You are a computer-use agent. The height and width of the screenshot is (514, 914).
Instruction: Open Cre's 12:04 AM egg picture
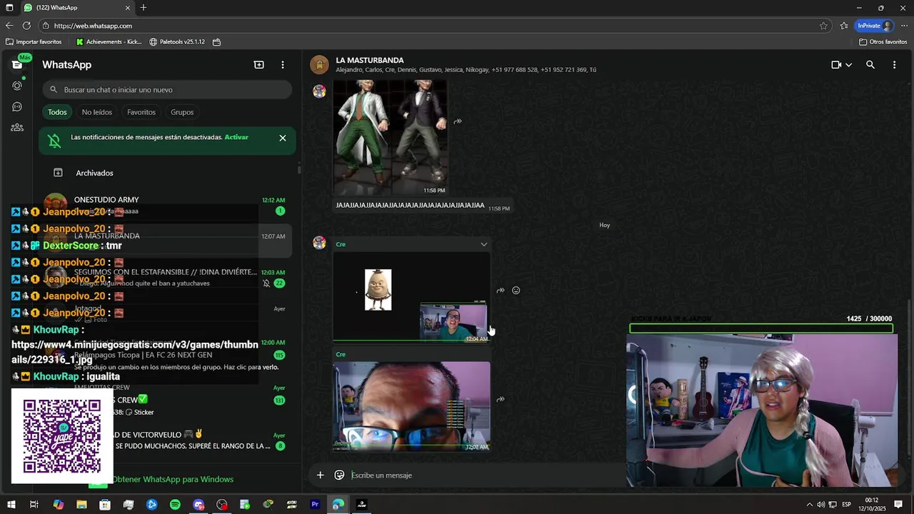(411, 297)
